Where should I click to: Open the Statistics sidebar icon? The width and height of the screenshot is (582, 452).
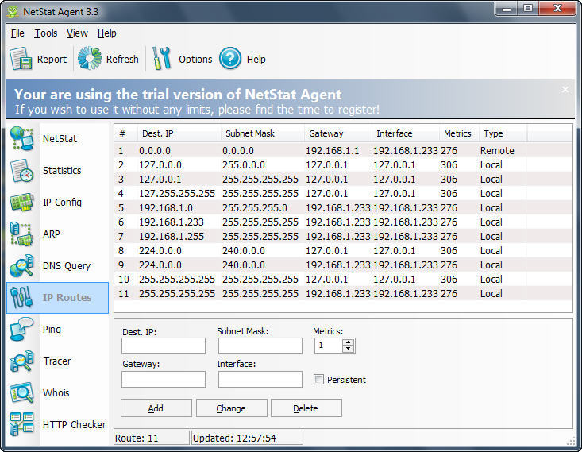(22, 171)
